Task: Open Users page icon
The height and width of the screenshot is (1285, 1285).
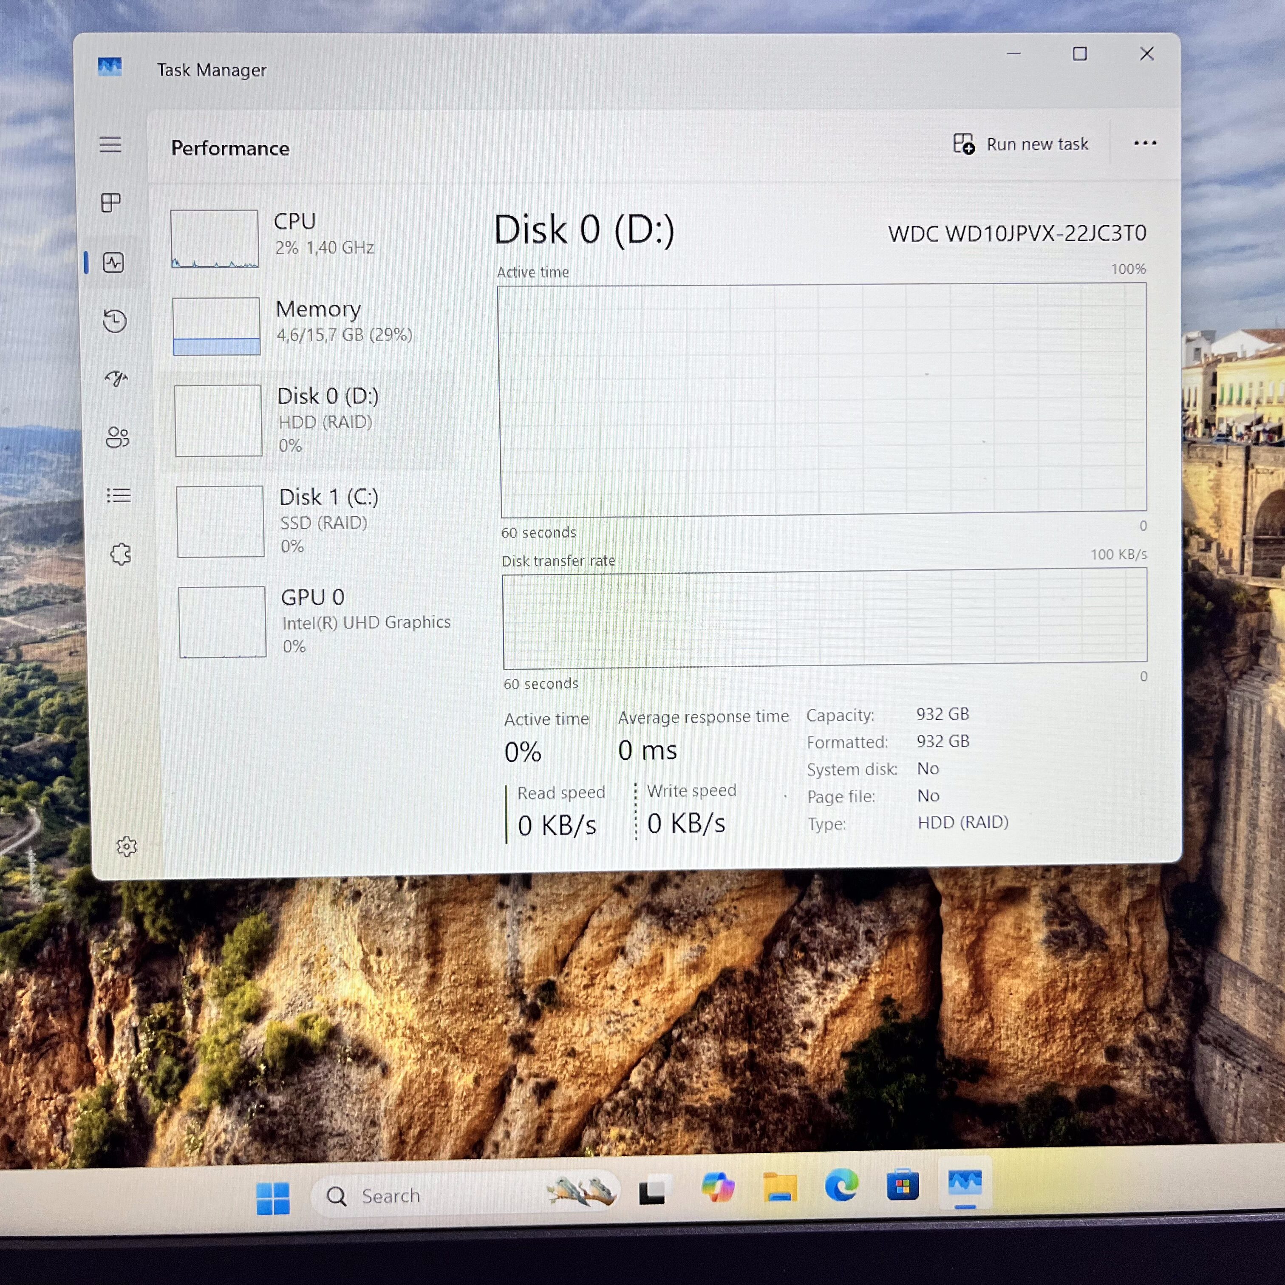Action: click(x=118, y=437)
